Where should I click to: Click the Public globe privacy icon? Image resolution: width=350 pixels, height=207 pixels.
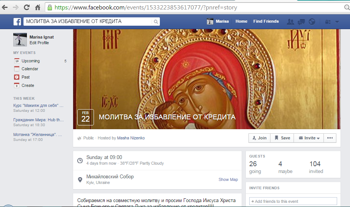(79, 138)
